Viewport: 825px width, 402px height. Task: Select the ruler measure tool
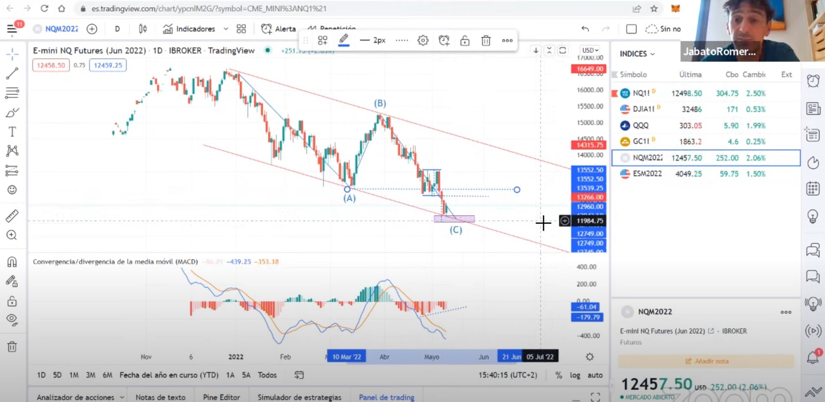[x=12, y=216]
